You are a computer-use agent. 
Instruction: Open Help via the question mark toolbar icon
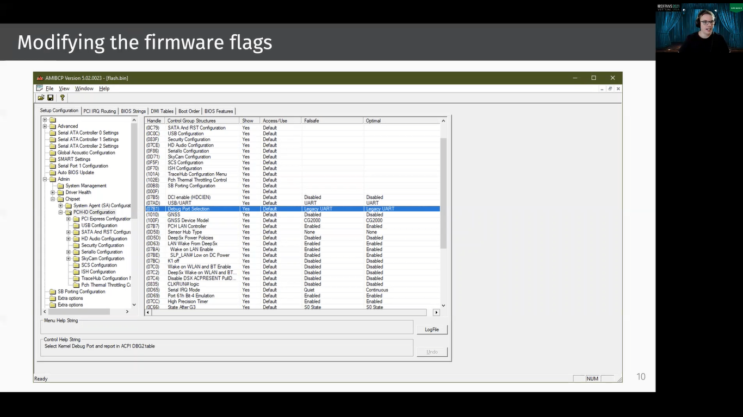[x=62, y=97]
